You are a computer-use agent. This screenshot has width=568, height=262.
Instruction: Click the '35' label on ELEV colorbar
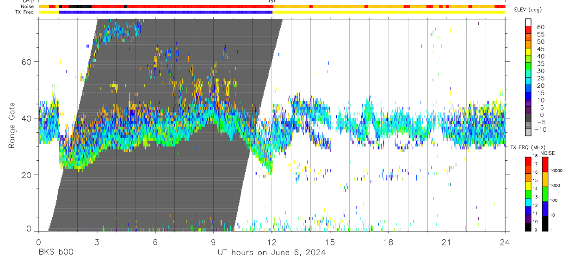(540, 64)
